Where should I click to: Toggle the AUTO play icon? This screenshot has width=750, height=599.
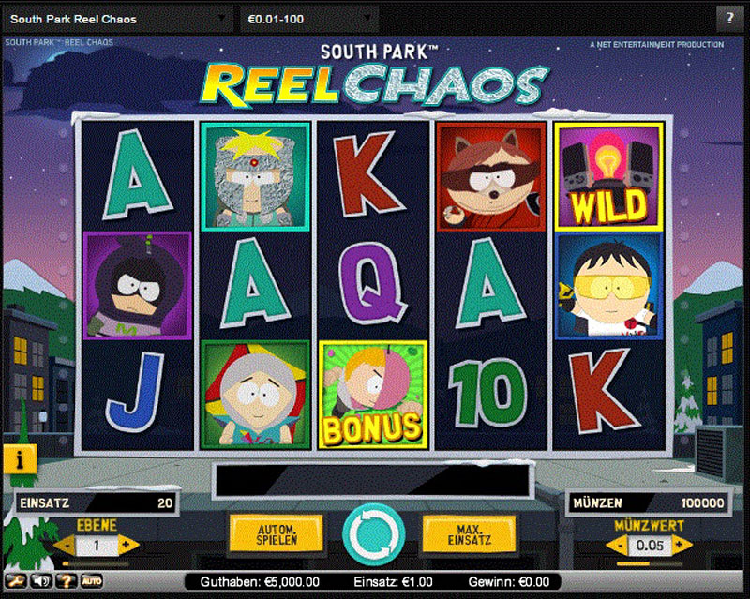coord(92,581)
